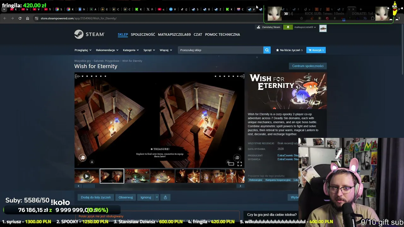Click the main gameplay video area

pos(159,120)
